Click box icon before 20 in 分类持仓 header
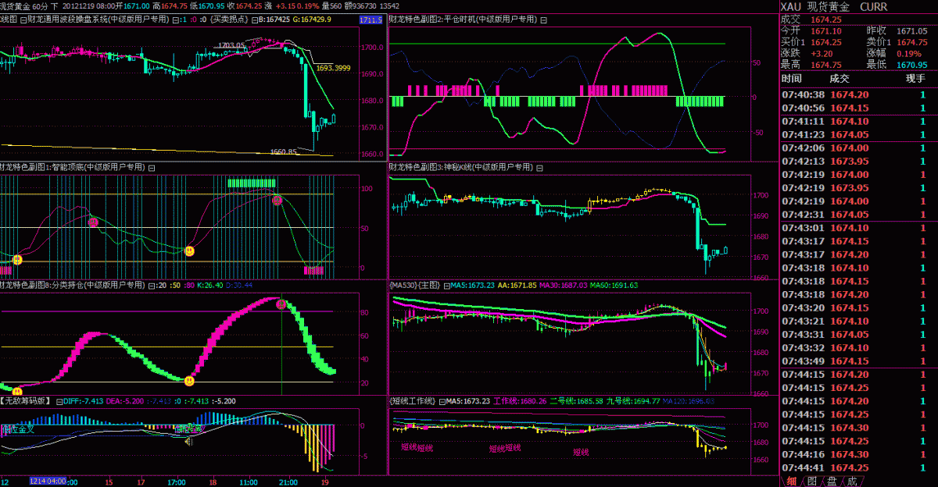This screenshot has width=938, height=487. (x=152, y=286)
